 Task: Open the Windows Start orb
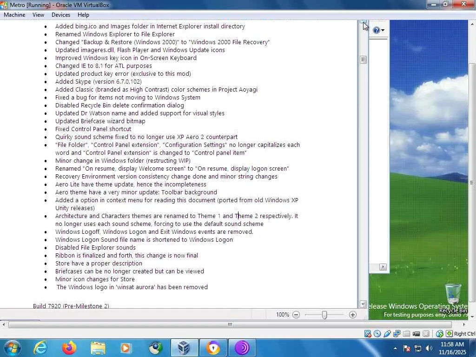point(13,348)
